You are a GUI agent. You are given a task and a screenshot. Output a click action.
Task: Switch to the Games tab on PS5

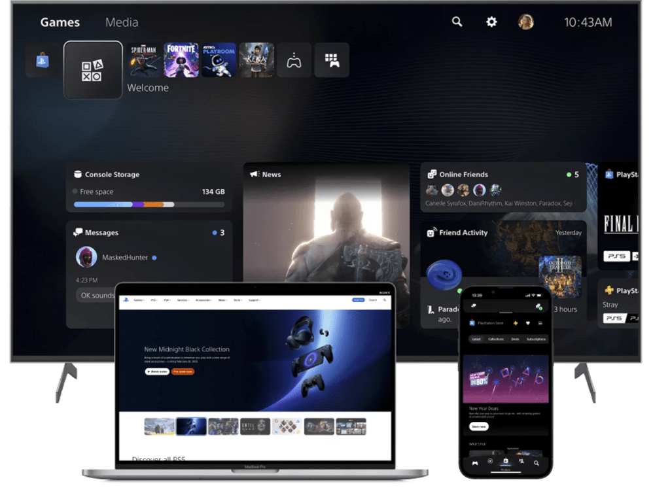60,22
